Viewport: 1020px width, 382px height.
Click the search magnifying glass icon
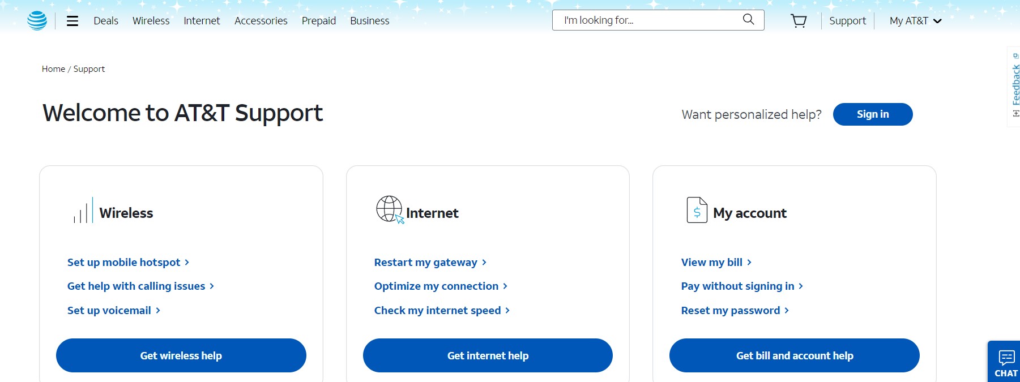(748, 20)
